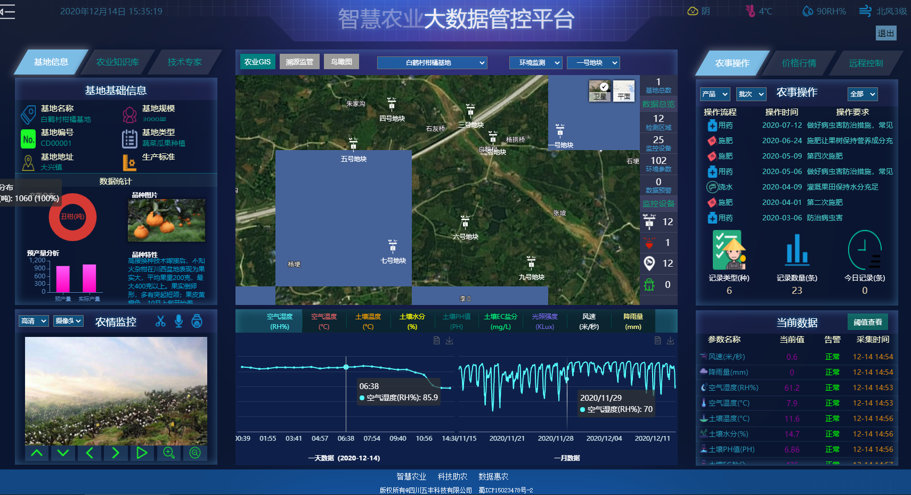Switch to the 农业知识库 tab
Viewport: 911px width, 495px height.
pyautogui.click(x=118, y=62)
